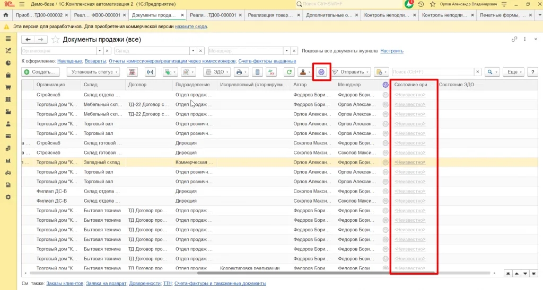Expand the Склад filter dropdown
This screenshot has height=290, width=543.
[193, 51]
